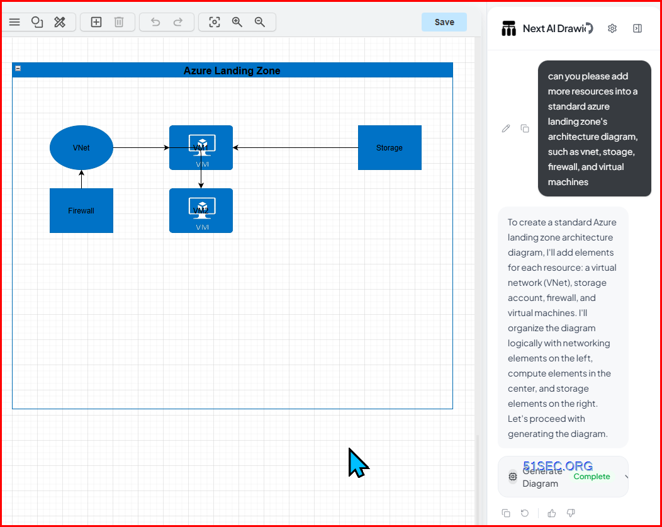Open the shapes panel icon

pyautogui.click(x=37, y=22)
